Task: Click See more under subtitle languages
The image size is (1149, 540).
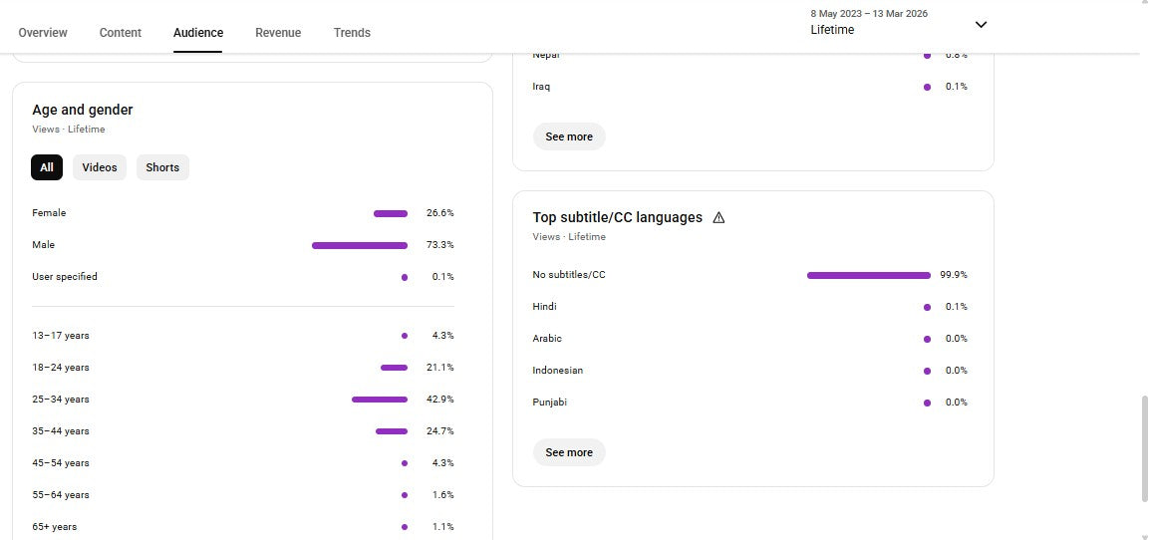Action: point(569,452)
